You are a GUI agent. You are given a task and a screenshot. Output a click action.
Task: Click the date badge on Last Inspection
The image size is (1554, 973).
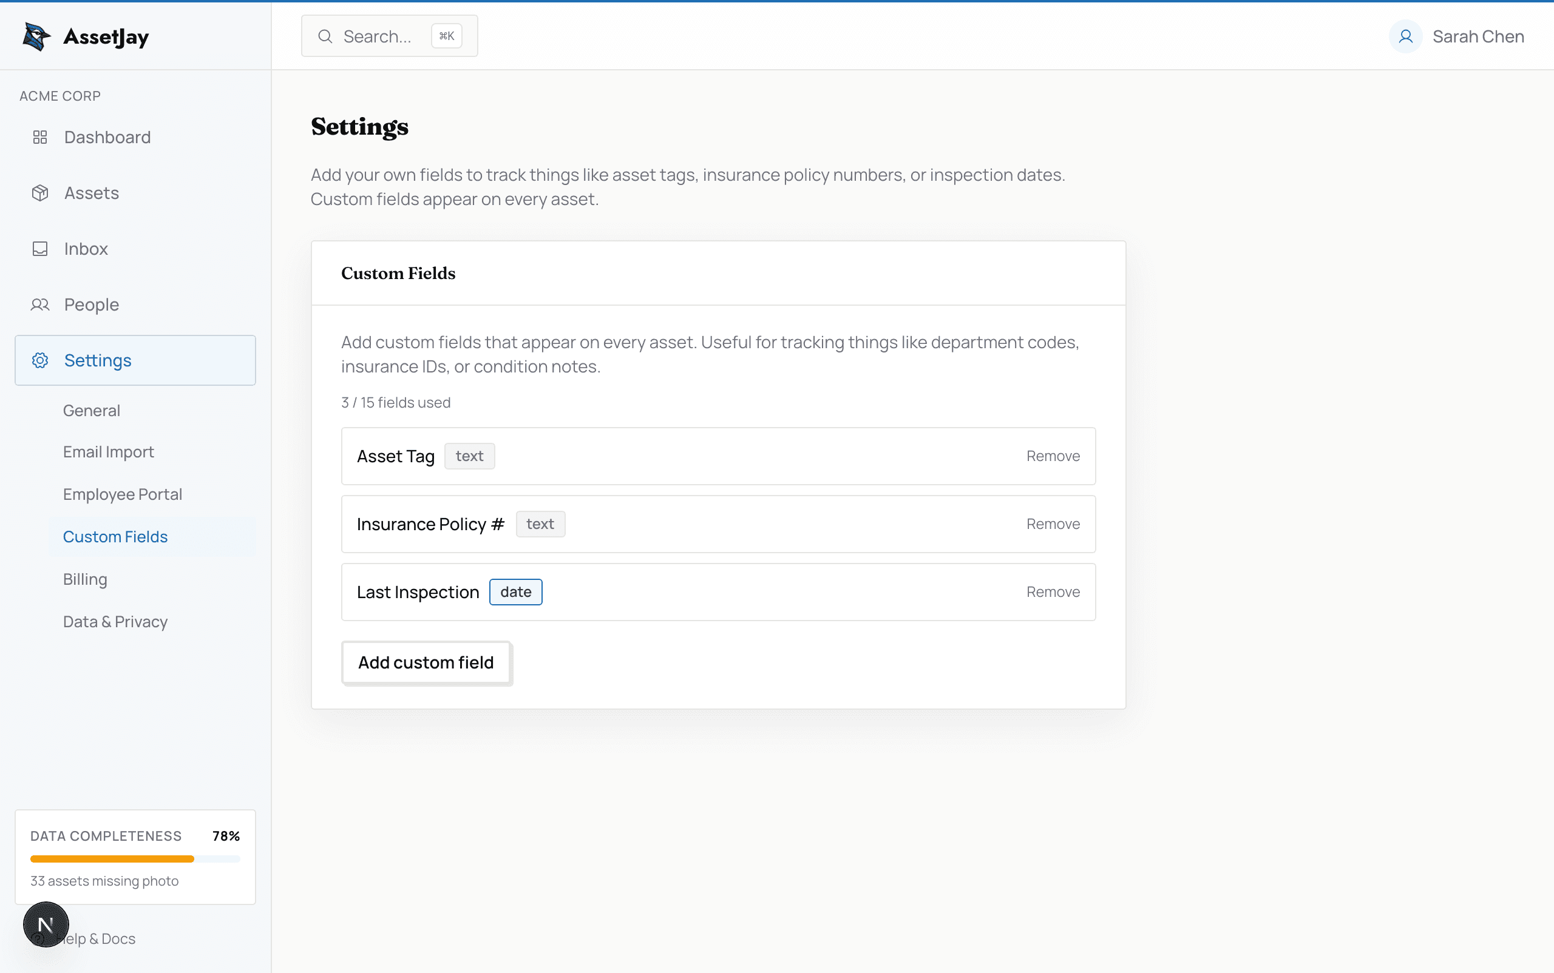click(x=515, y=591)
